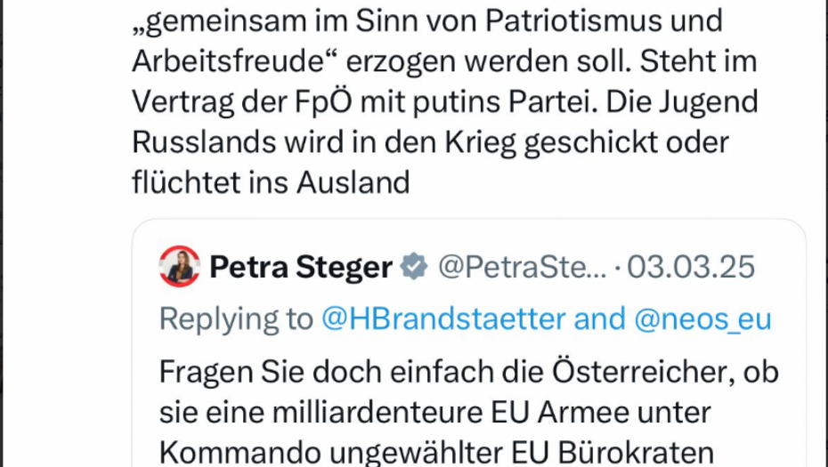Click the "Replying to" label
The height and width of the screenshot is (467, 828).
(x=236, y=319)
